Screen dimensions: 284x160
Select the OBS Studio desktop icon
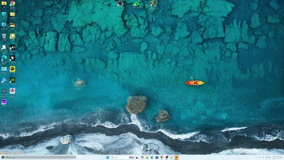(x=120, y=4)
